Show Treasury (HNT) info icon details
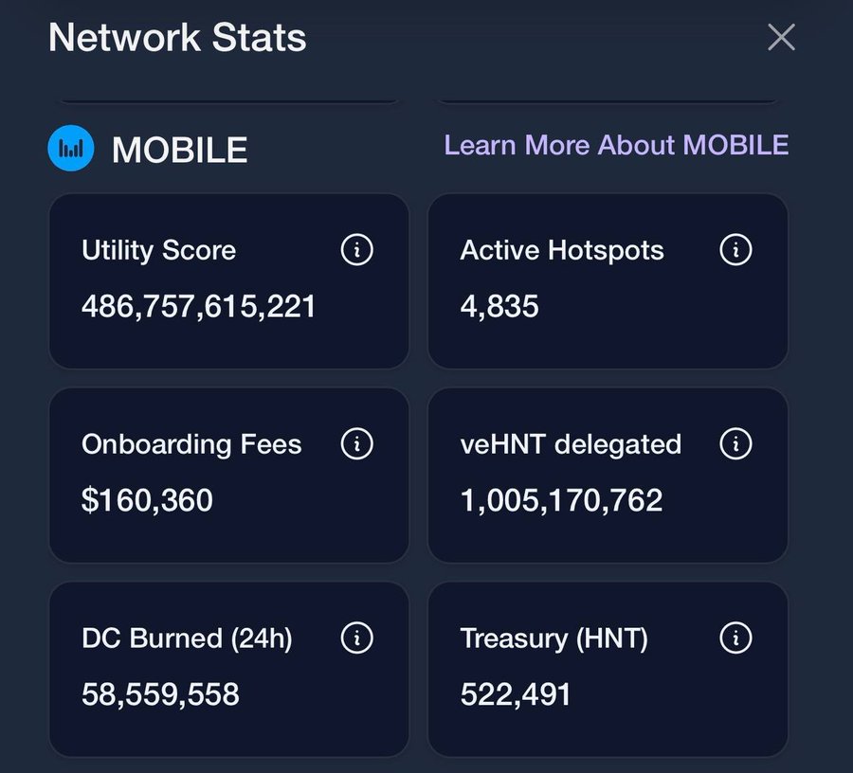The height and width of the screenshot is (773, 853). pyautogui.click(x=735, y=638)
